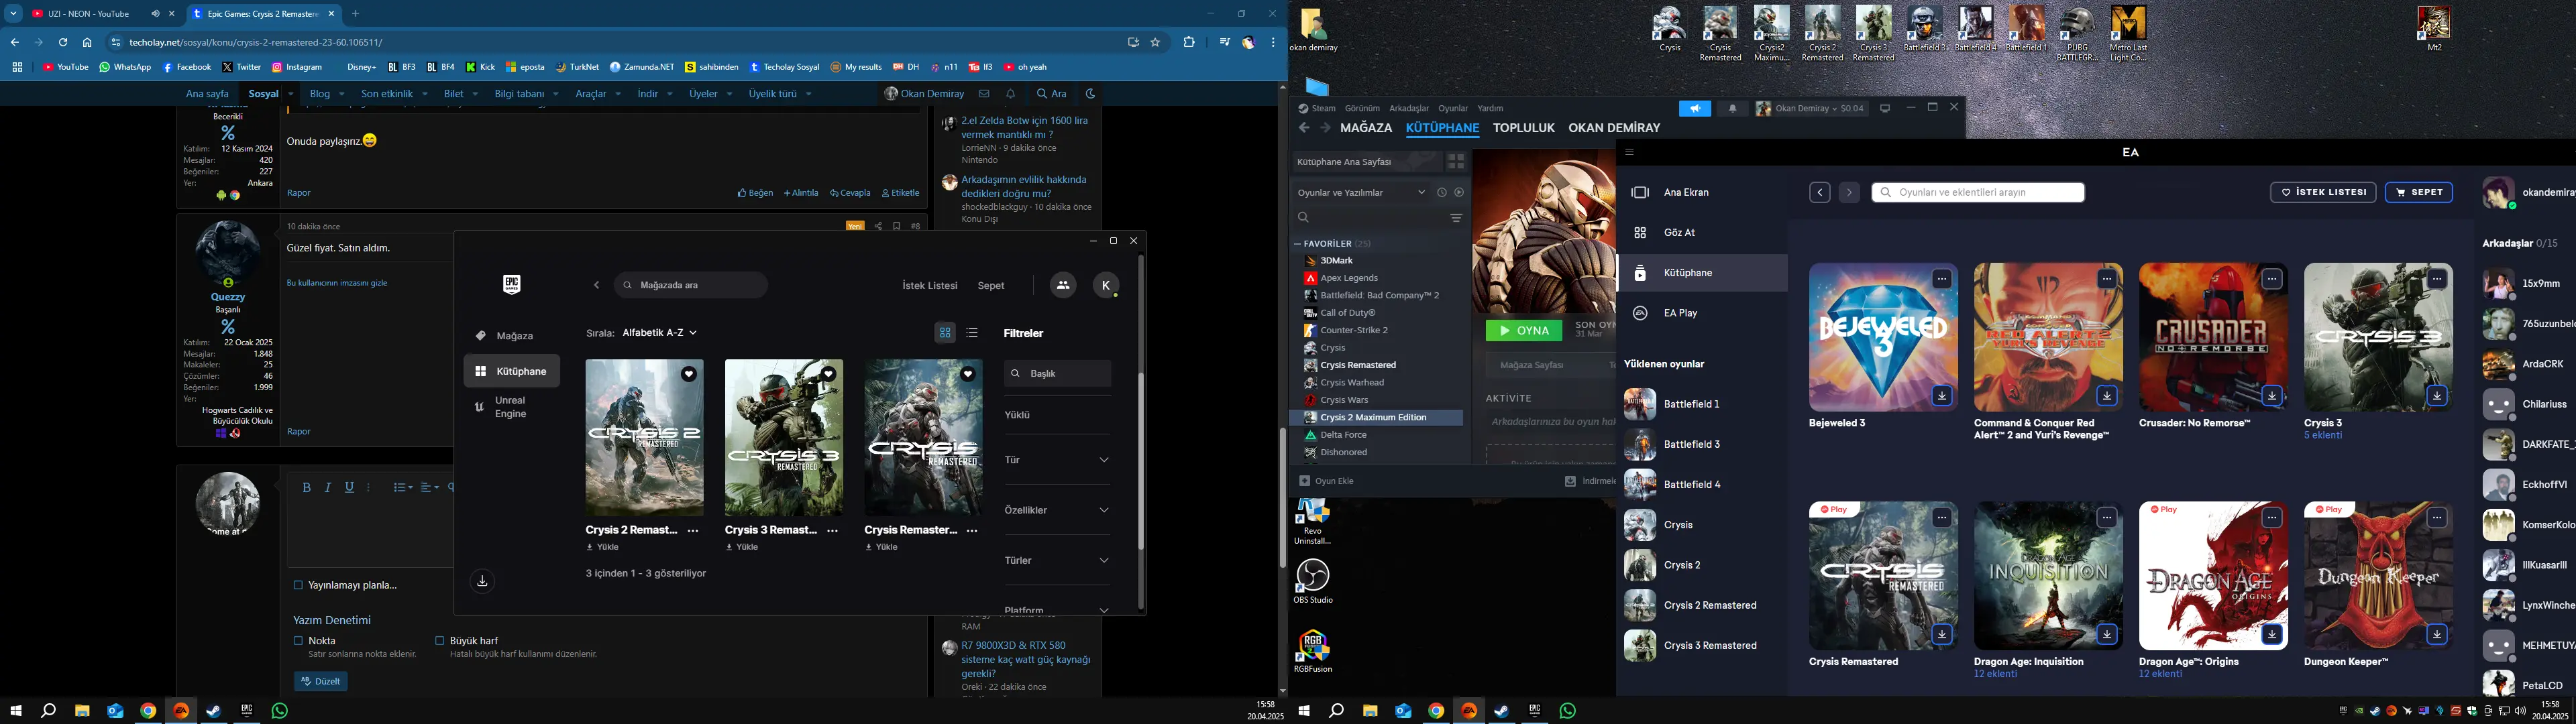The width and height of the screenshot is (2576, 724).
Task: Collapse FAVORİLER category in Steam
Action: point(1298,243)
